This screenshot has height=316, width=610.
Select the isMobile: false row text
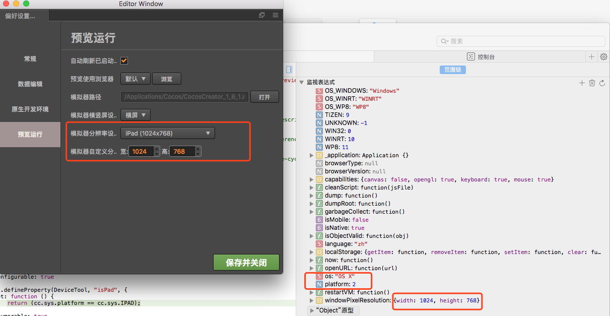(347, 220)
